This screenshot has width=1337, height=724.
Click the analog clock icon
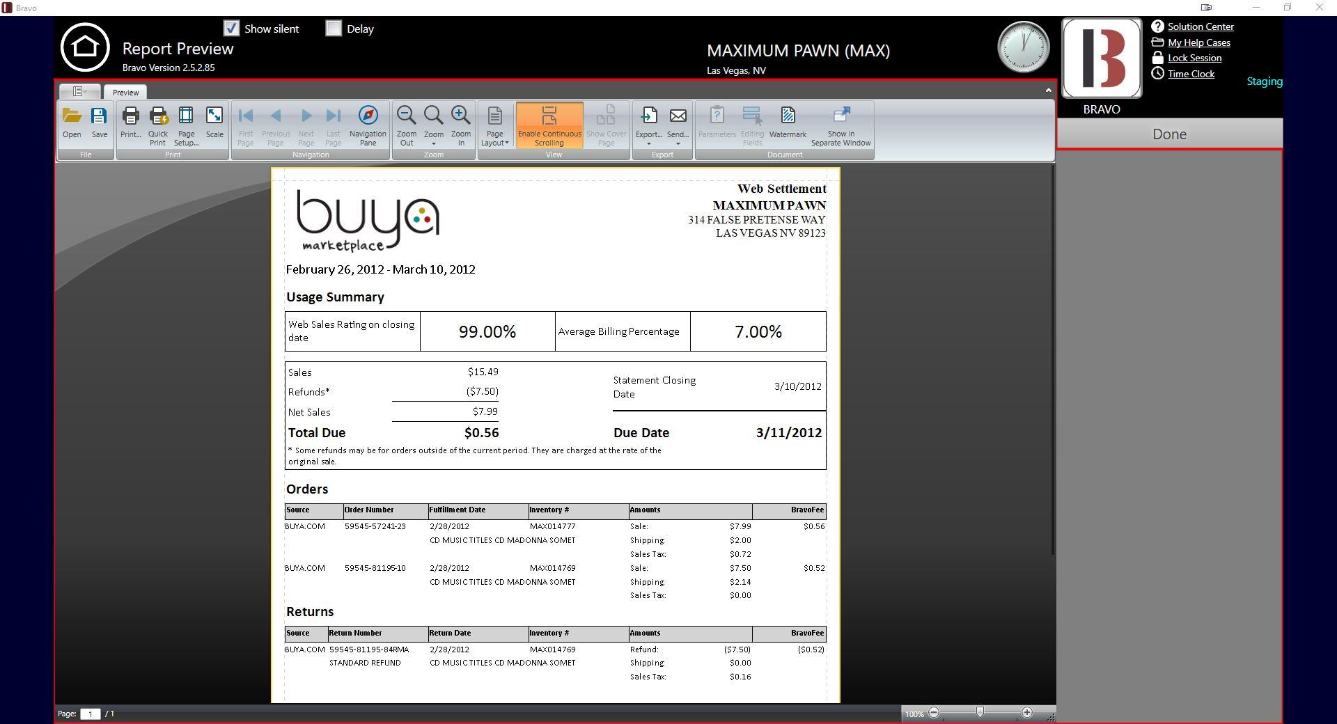[1024, 47]
